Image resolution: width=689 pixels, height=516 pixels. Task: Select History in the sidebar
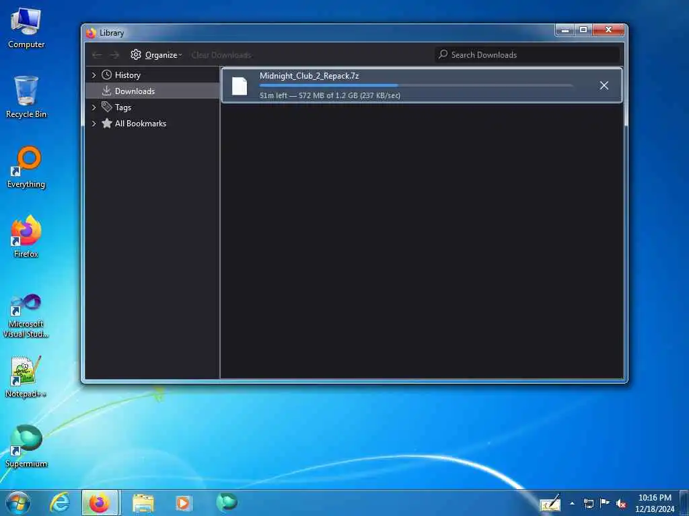152,75
